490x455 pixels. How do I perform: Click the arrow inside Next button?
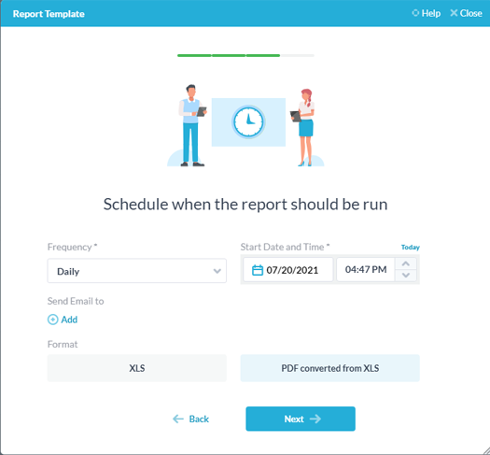315,419
